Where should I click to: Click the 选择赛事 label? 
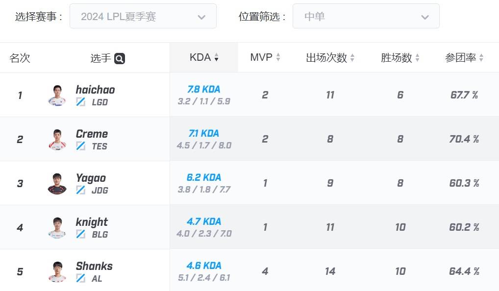(39, 17)
